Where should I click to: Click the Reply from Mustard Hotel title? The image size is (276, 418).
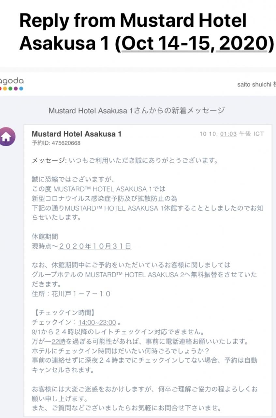(x=133, y=21)
